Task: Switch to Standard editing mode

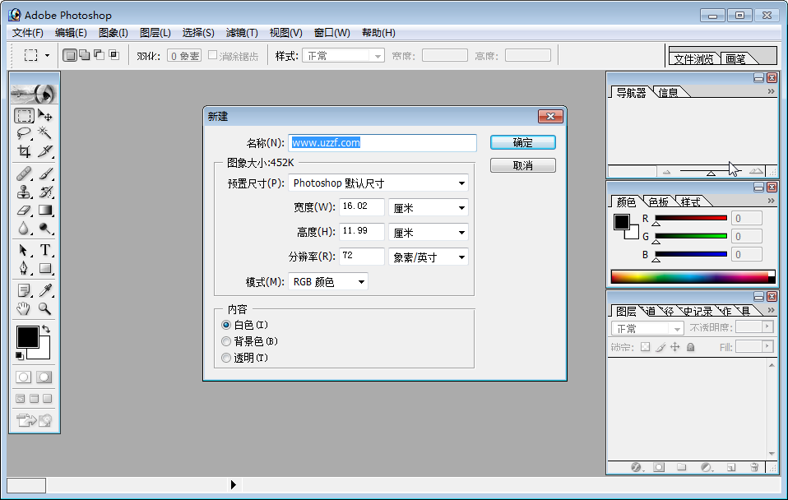Action: click(24, 377)
